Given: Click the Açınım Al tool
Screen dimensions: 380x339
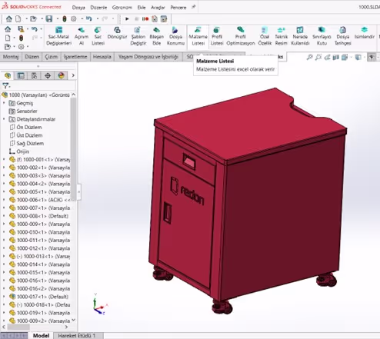Looking at the screenshot, I should (x=82, y=36).
